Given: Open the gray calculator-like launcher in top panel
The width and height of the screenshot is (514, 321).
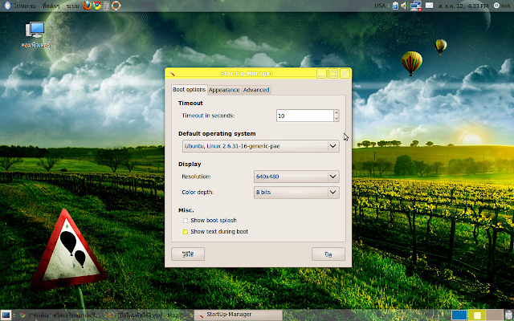Looking at the screenshot, I should (106, 6).
